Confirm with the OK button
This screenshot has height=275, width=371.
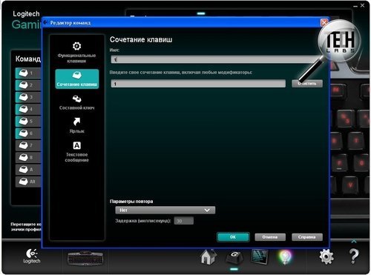(233, 237)
